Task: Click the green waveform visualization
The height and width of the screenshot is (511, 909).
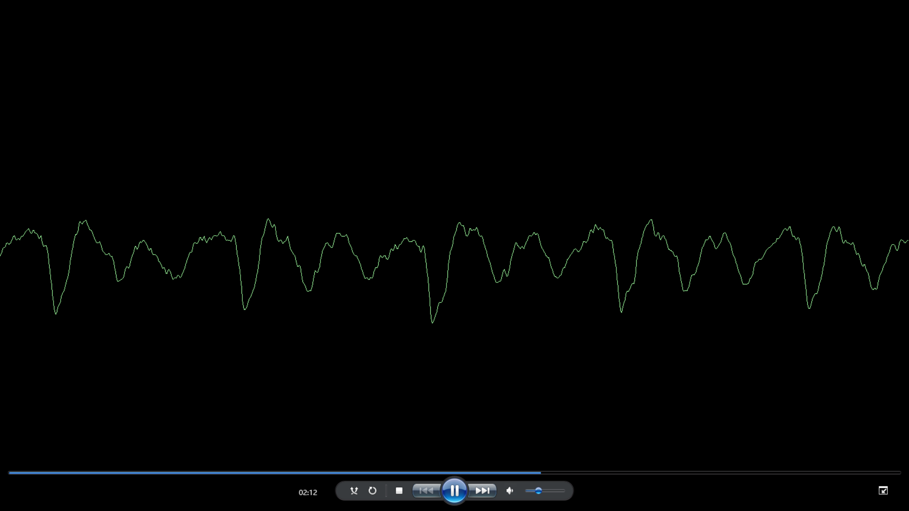Action: coord(454,271)
